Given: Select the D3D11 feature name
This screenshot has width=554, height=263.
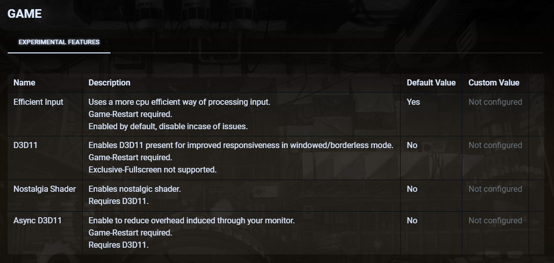Looking at the screenshot, I should (x=25, y=145).
